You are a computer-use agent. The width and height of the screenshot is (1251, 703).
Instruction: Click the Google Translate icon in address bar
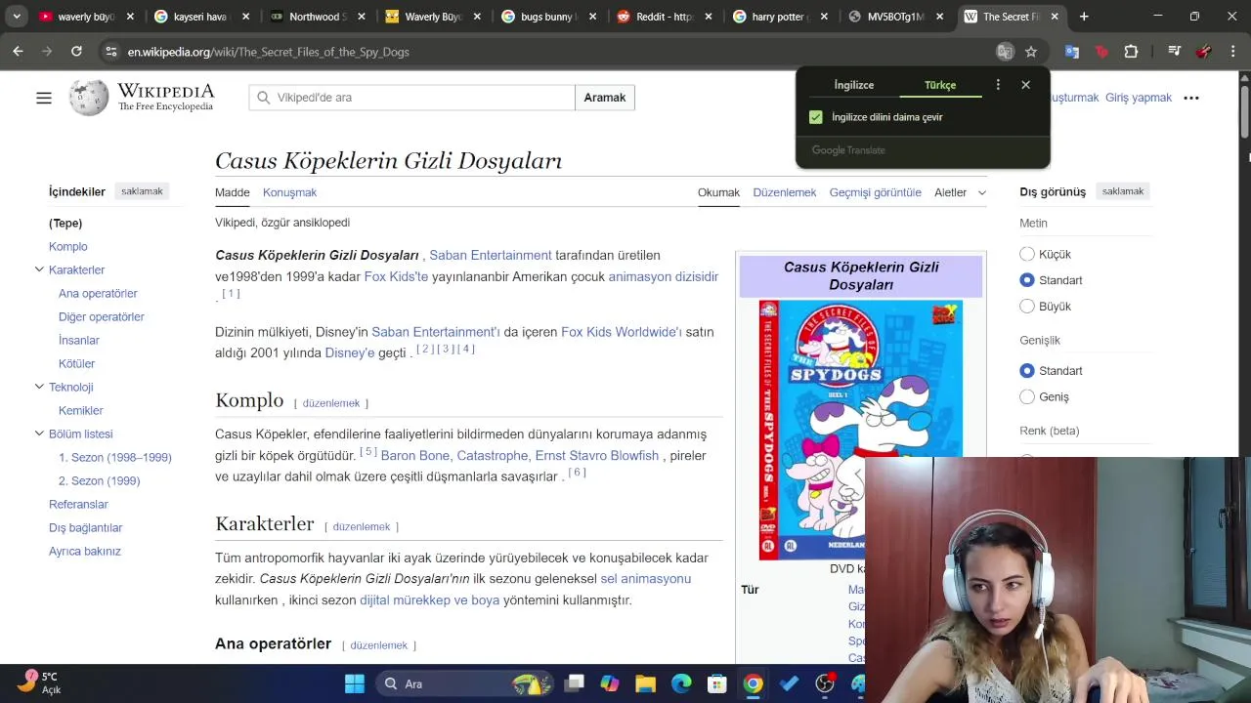(1004, 52)
